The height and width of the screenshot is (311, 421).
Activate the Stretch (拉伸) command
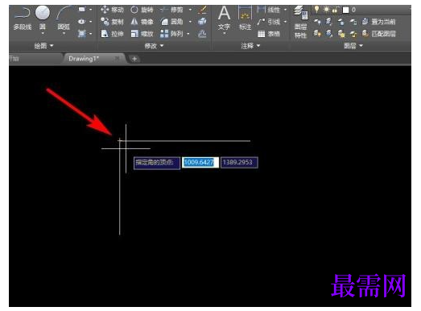(112, 34)
